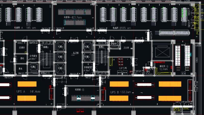Select upper-left orange block in UPS B room

click(119, 84)
